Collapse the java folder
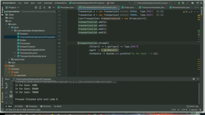The height and width of the screenshot is (115, 205). click(9, 27)
